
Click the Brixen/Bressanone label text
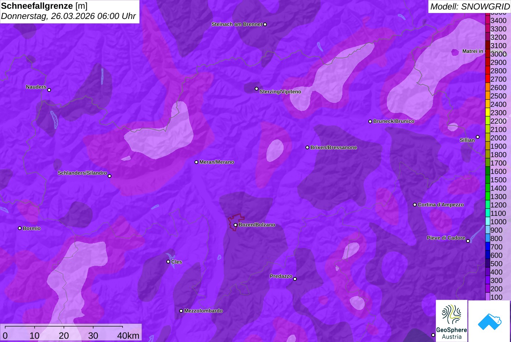334,148
